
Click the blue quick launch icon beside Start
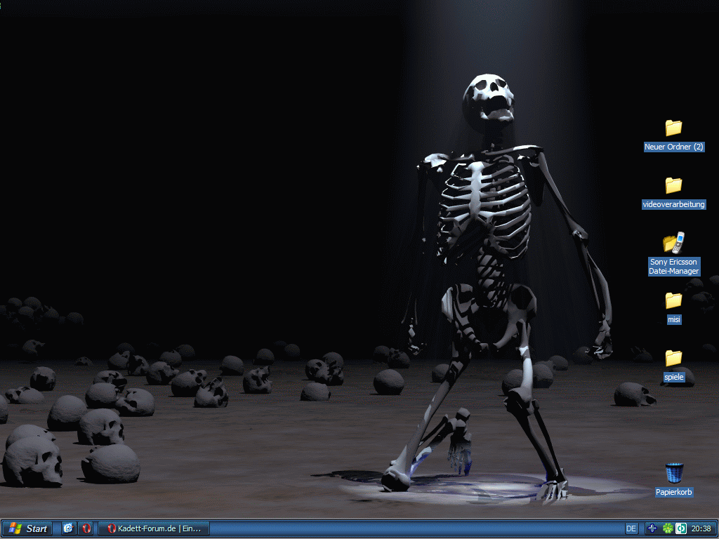(x=68, y=528)
